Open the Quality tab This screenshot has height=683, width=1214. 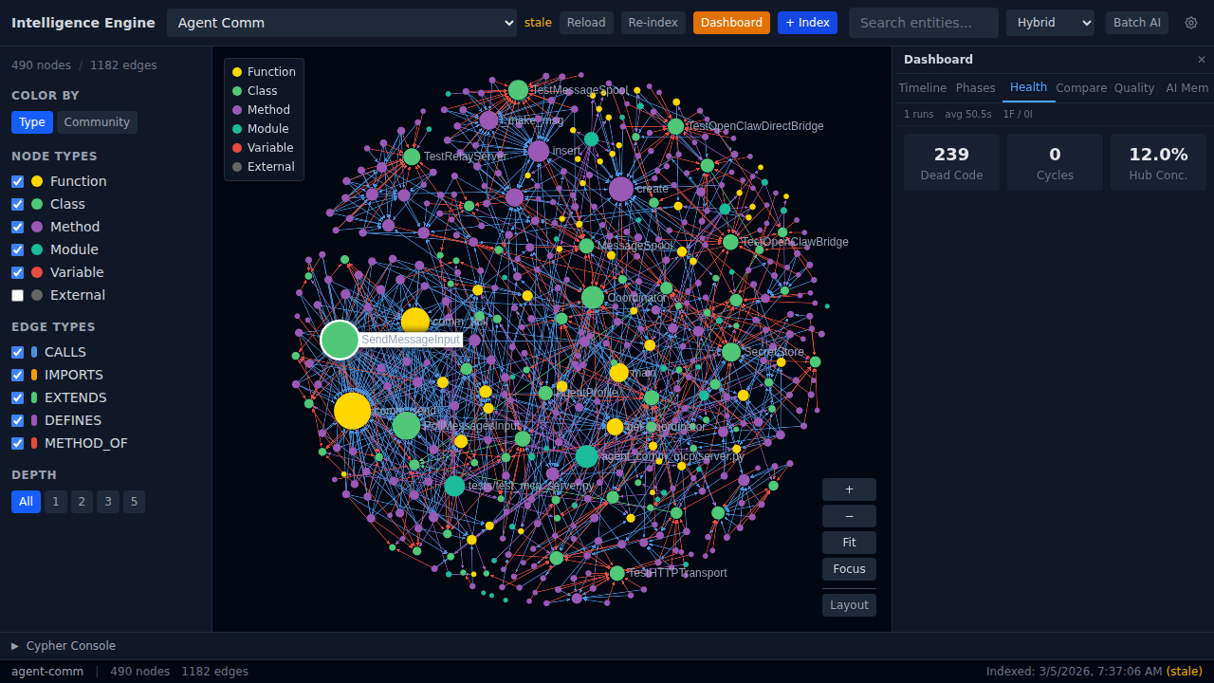(1134, 88)
